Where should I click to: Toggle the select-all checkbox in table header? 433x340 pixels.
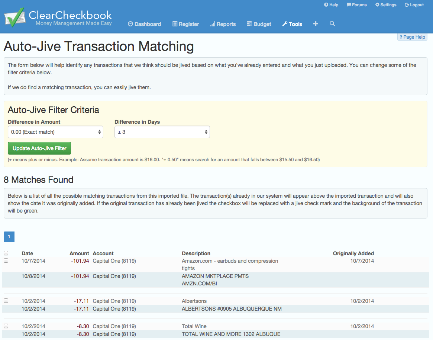click(x=6, y=253)
